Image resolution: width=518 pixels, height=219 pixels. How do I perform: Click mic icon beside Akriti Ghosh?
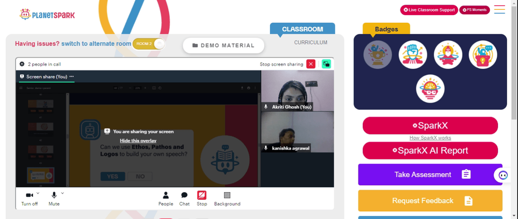click(266, 107)
